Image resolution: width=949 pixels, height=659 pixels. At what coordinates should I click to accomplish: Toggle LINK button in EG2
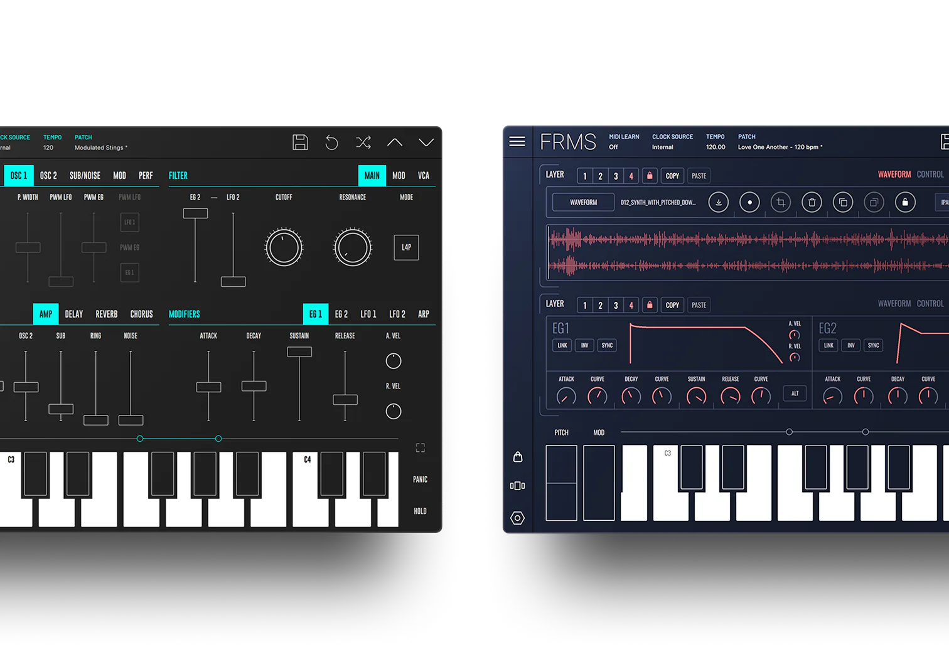click(828, 345)
